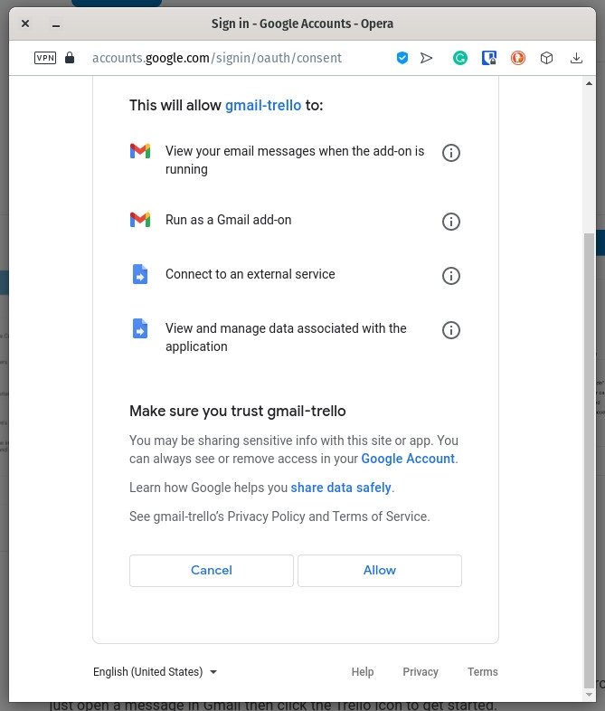Open the blue lock extension icon
Image resolution: width=605 pixels, height=711 pixels.
point(488,58)
